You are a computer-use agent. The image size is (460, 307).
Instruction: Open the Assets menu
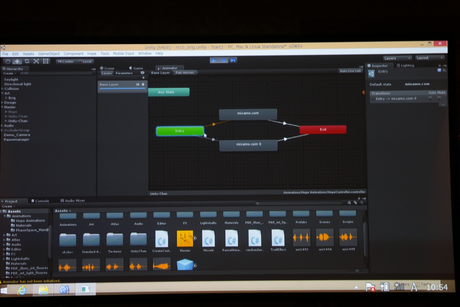28,54
